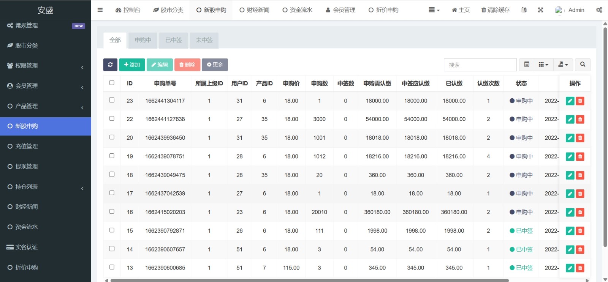Delete row 22 using red trash icon
This screenshot has width=608, height=282.
[580, 120]
